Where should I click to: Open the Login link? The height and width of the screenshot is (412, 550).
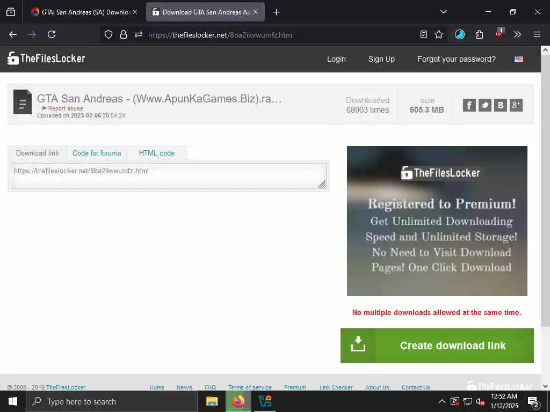pyautogui.click(x=336, y=59)
